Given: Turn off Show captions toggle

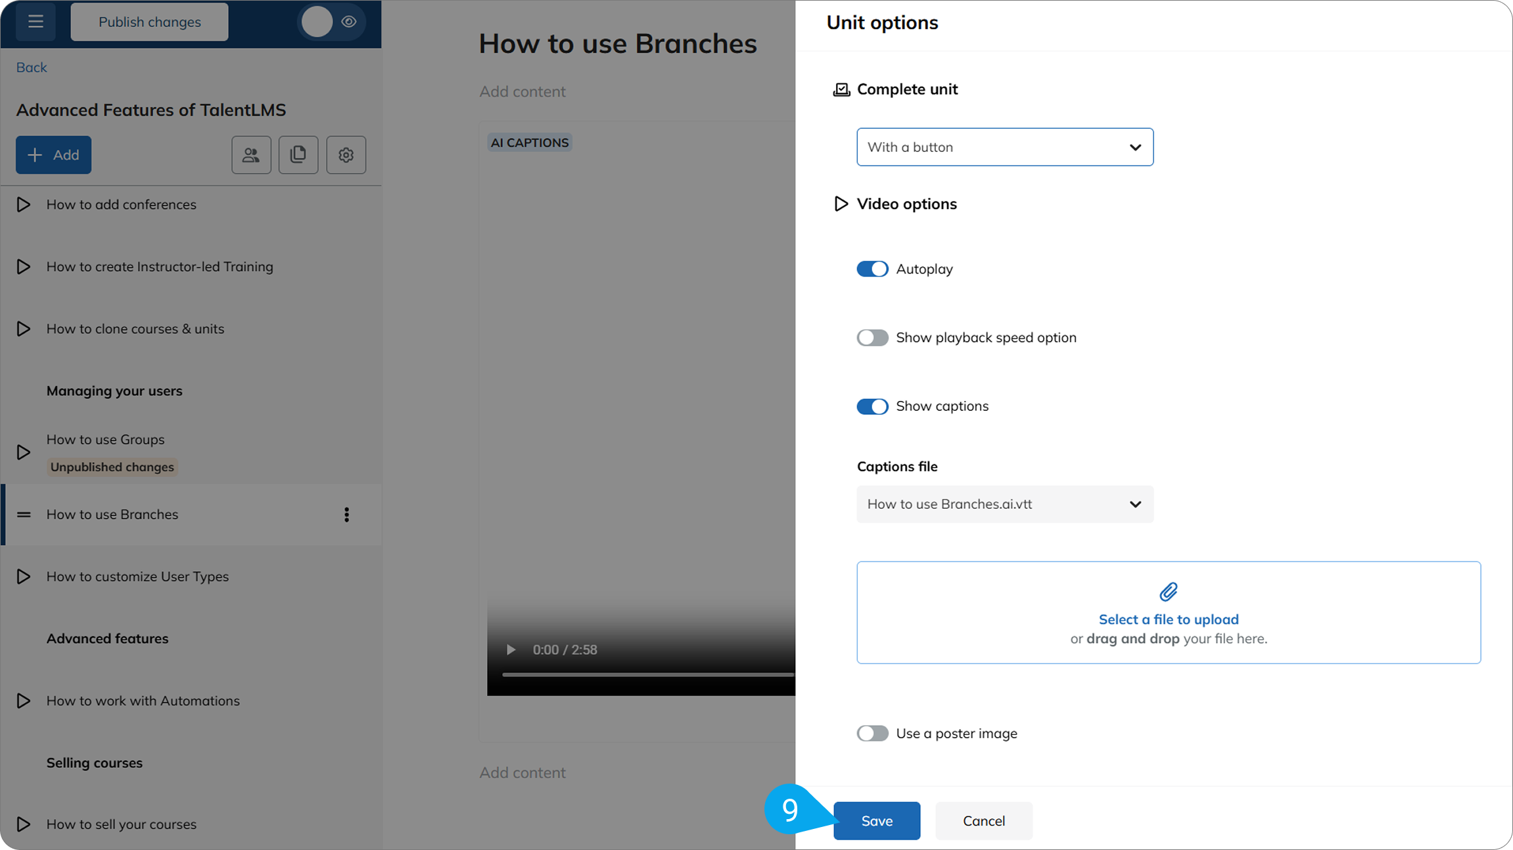Looking at the screenshot, I should point(872,406).
